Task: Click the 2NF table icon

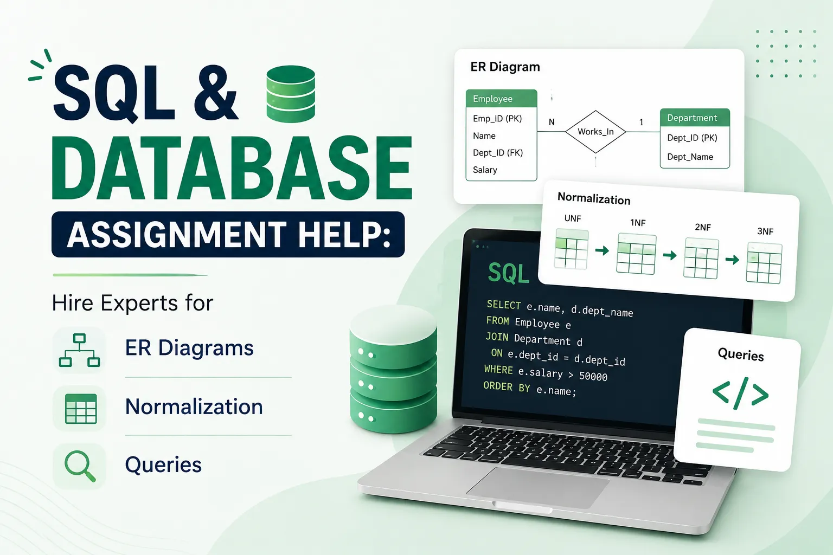Action: 701,259
